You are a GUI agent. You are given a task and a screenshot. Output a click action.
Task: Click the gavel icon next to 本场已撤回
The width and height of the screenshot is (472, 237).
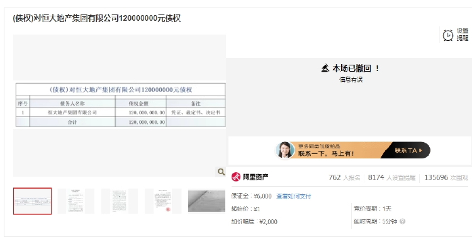[x=325, y=69]
